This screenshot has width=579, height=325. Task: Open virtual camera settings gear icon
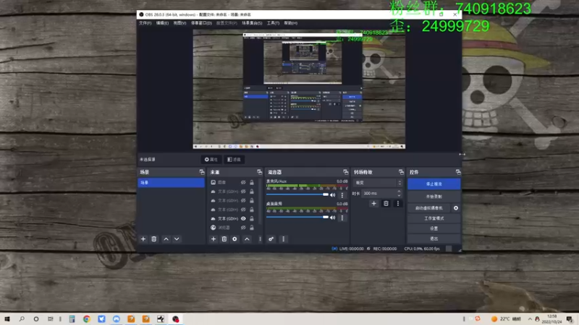pyautogui.click(x=456, y=208)
